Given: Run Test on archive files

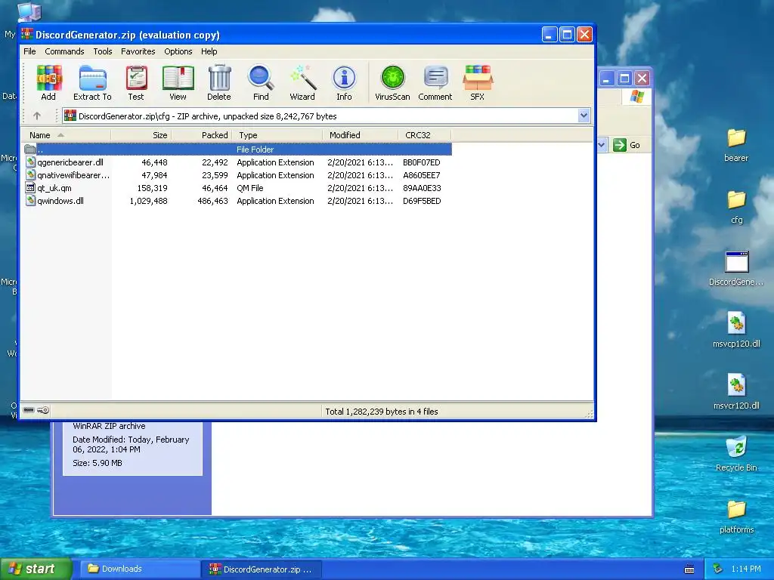Looking at the screenshot, I should pos(136,82).
